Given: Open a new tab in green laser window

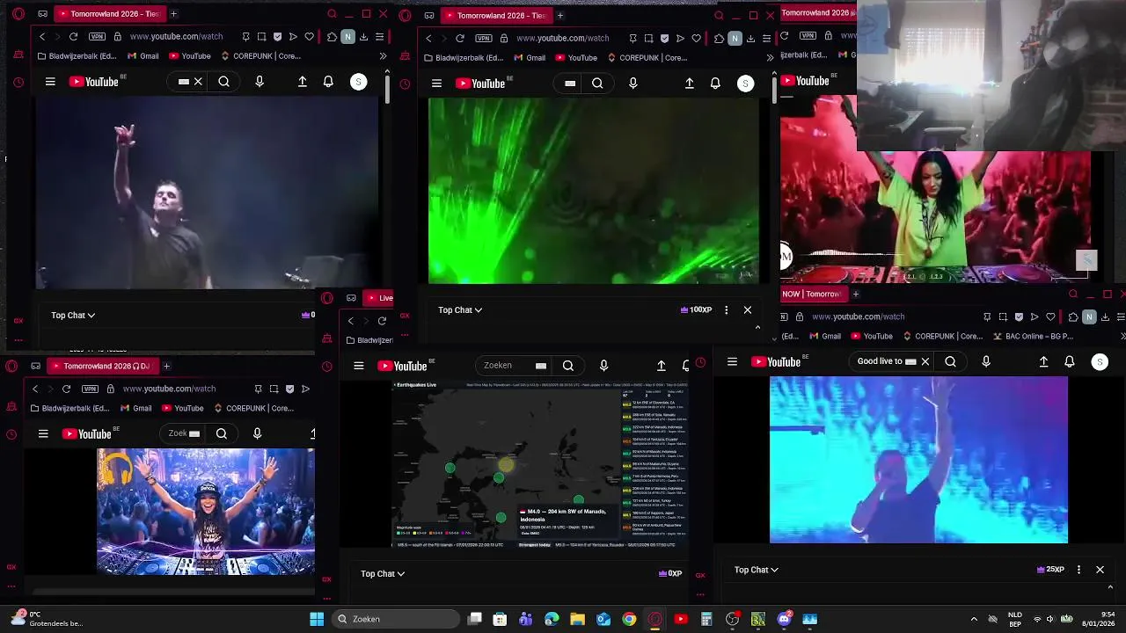Looking at the screenshot, I should (x=560, y=15).
